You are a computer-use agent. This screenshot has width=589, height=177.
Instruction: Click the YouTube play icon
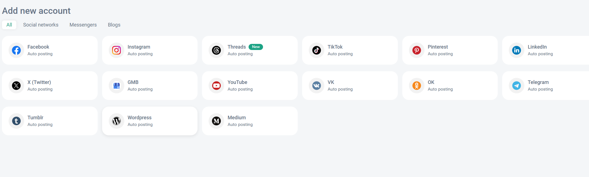click(216, 86)
